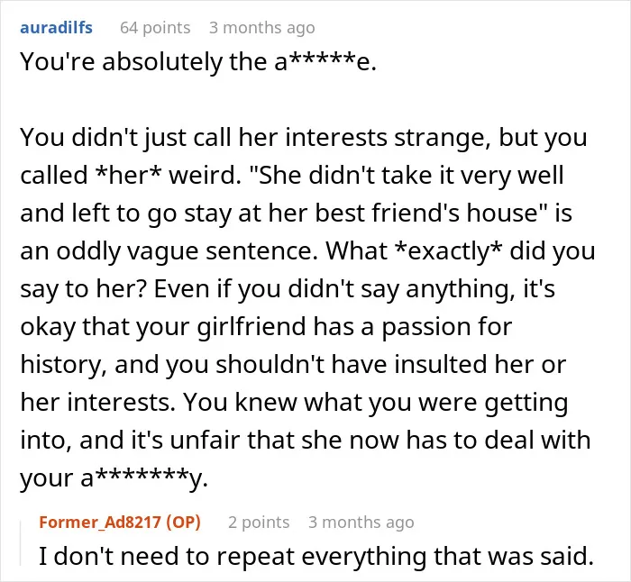Open the Former_Ad8217 user profile link
This screenshot has width=631, height=582.
click(x=100, y=522)
